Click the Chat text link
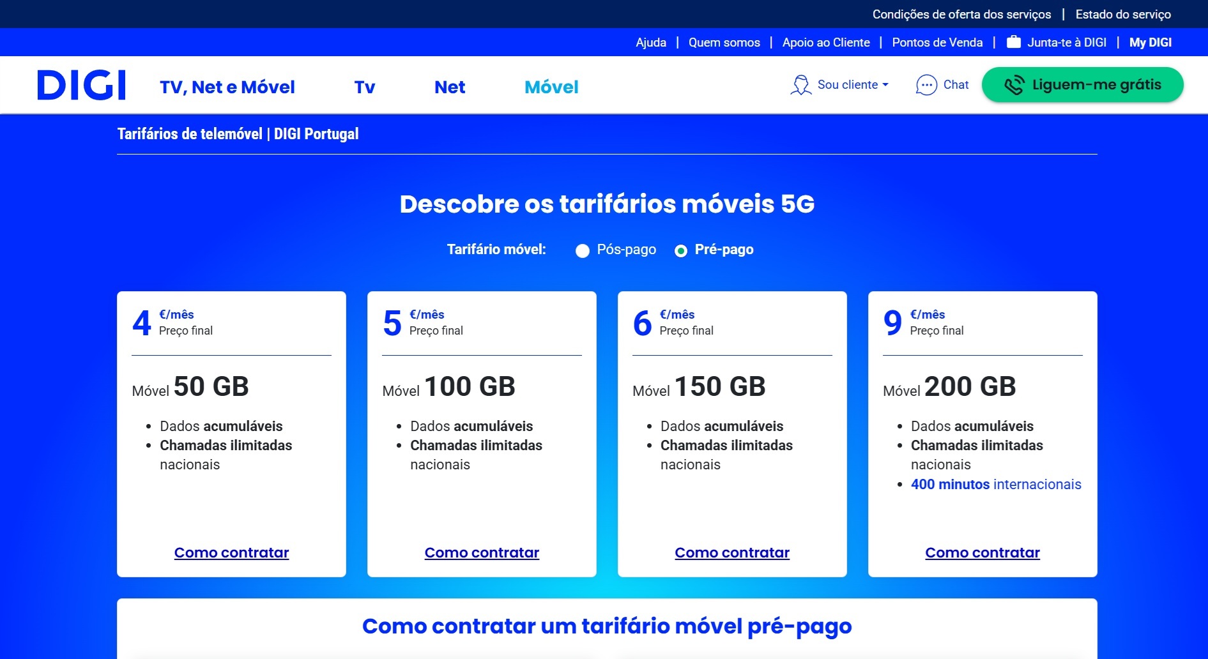Viewport: 1208px width, 659px height. [956, 85]
